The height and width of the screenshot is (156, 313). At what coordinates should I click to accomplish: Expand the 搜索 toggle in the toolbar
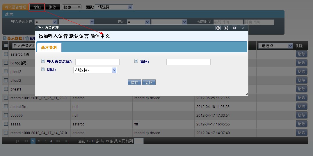pyautogui.click(x=72, y=7)
